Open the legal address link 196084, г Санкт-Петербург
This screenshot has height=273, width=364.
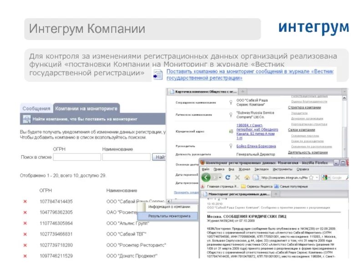(257, 131)
